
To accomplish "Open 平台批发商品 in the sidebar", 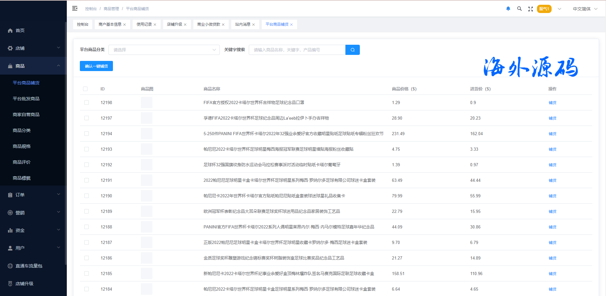I will click(26, 99).
